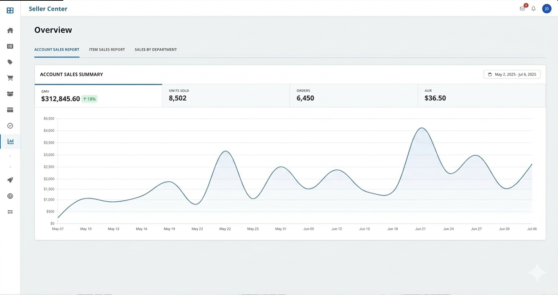Open payments via the credit card icon

(x=10, y=110)
